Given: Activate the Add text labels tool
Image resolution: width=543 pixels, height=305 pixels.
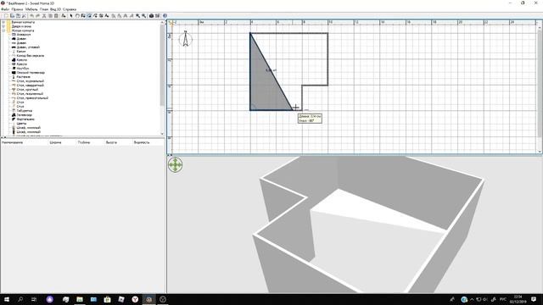Looking at the screenshot, I should [x=107, y=15].
